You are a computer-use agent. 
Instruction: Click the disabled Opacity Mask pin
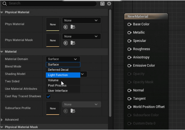pos(129,82)
